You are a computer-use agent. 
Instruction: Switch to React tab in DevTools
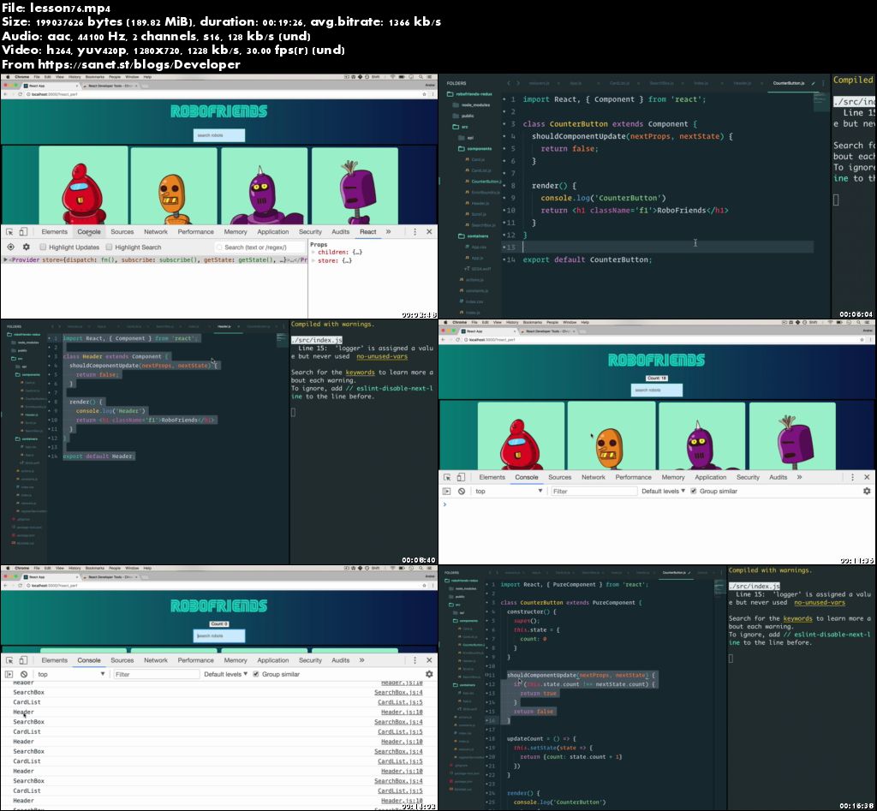(x=367, y=231)
